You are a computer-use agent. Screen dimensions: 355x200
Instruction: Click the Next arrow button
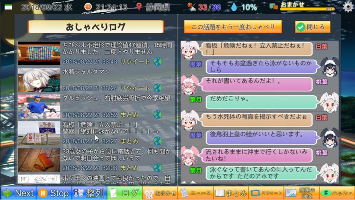click(x=18, y=193)
